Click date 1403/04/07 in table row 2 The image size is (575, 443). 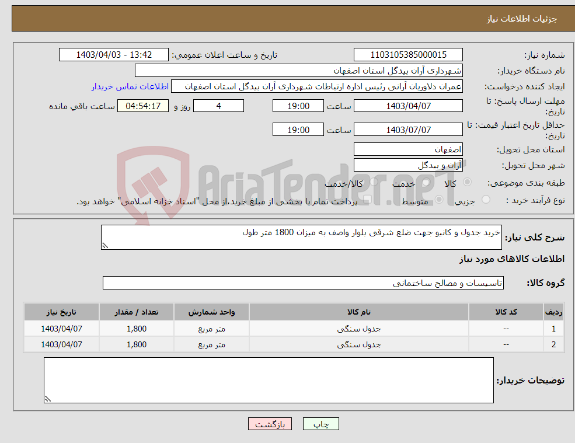(61, 345)
